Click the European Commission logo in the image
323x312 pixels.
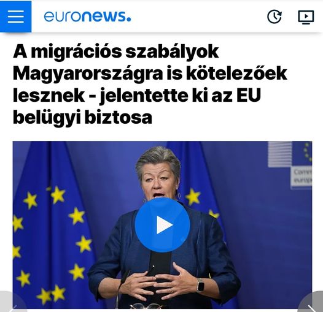[290, 164]
